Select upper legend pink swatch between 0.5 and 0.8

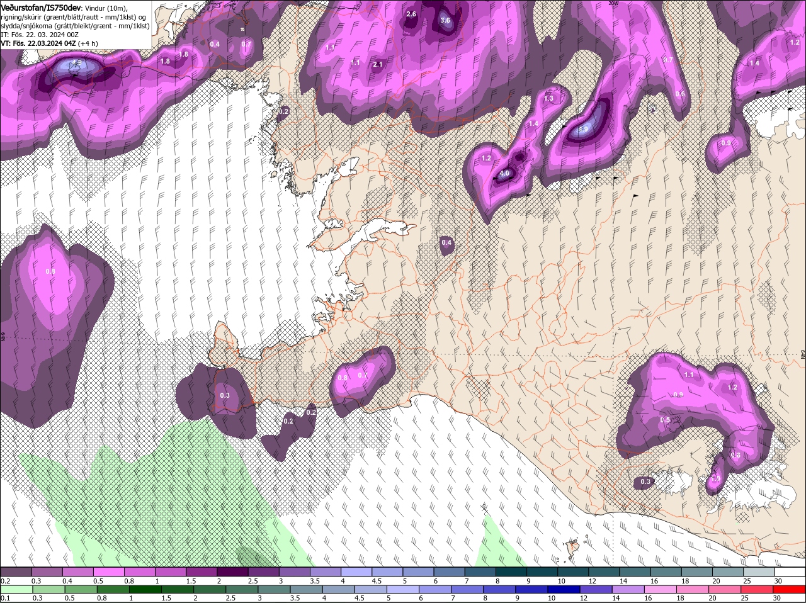(x=108, y=572)
